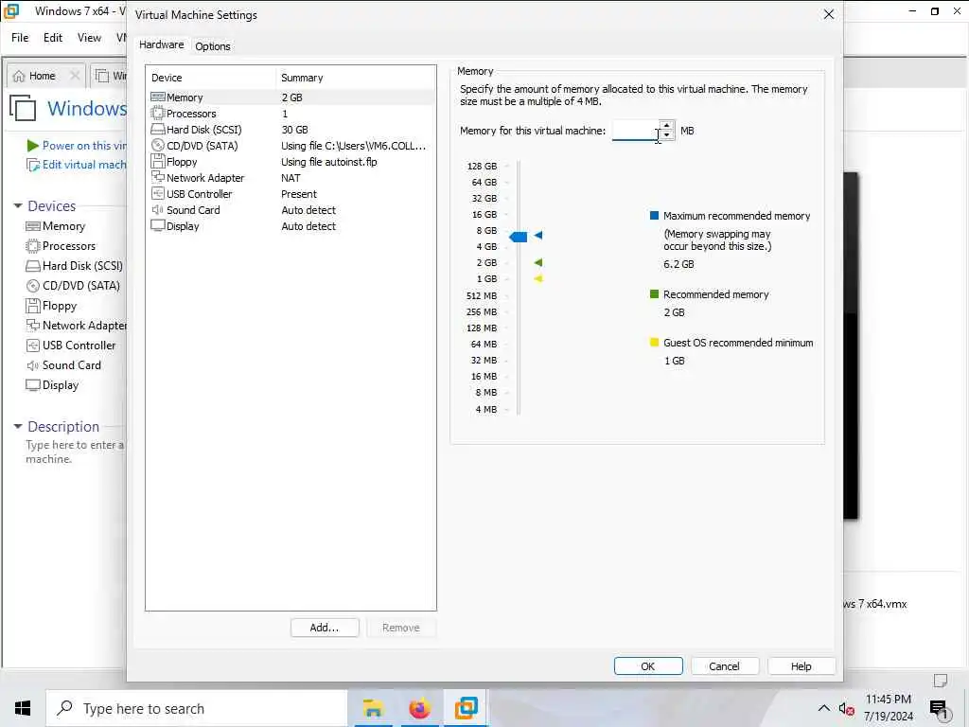This screenshot has height=727, width=969.
Task: Click muted volume tray icon
Action: tap(846, 708)
